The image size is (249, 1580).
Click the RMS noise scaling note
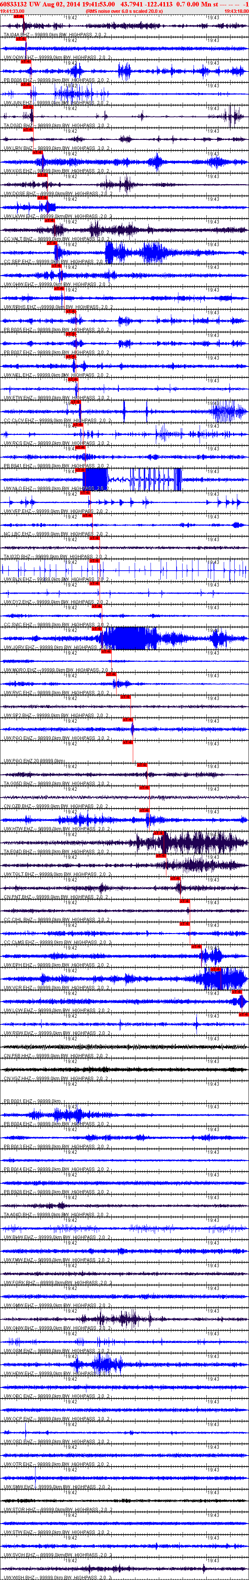point(124,11)
